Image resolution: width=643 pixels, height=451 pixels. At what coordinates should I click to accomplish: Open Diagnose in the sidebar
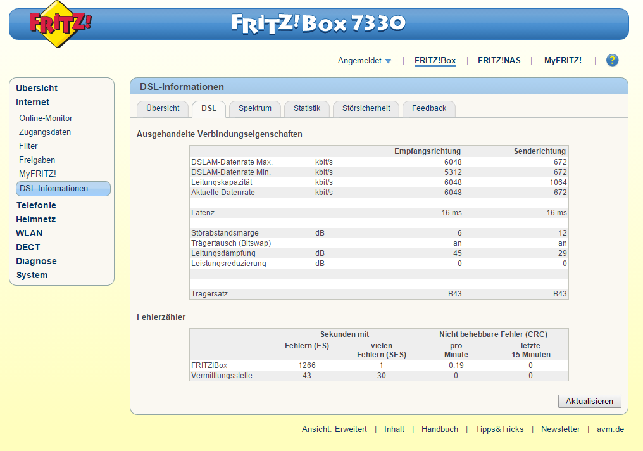pos(36,261)
